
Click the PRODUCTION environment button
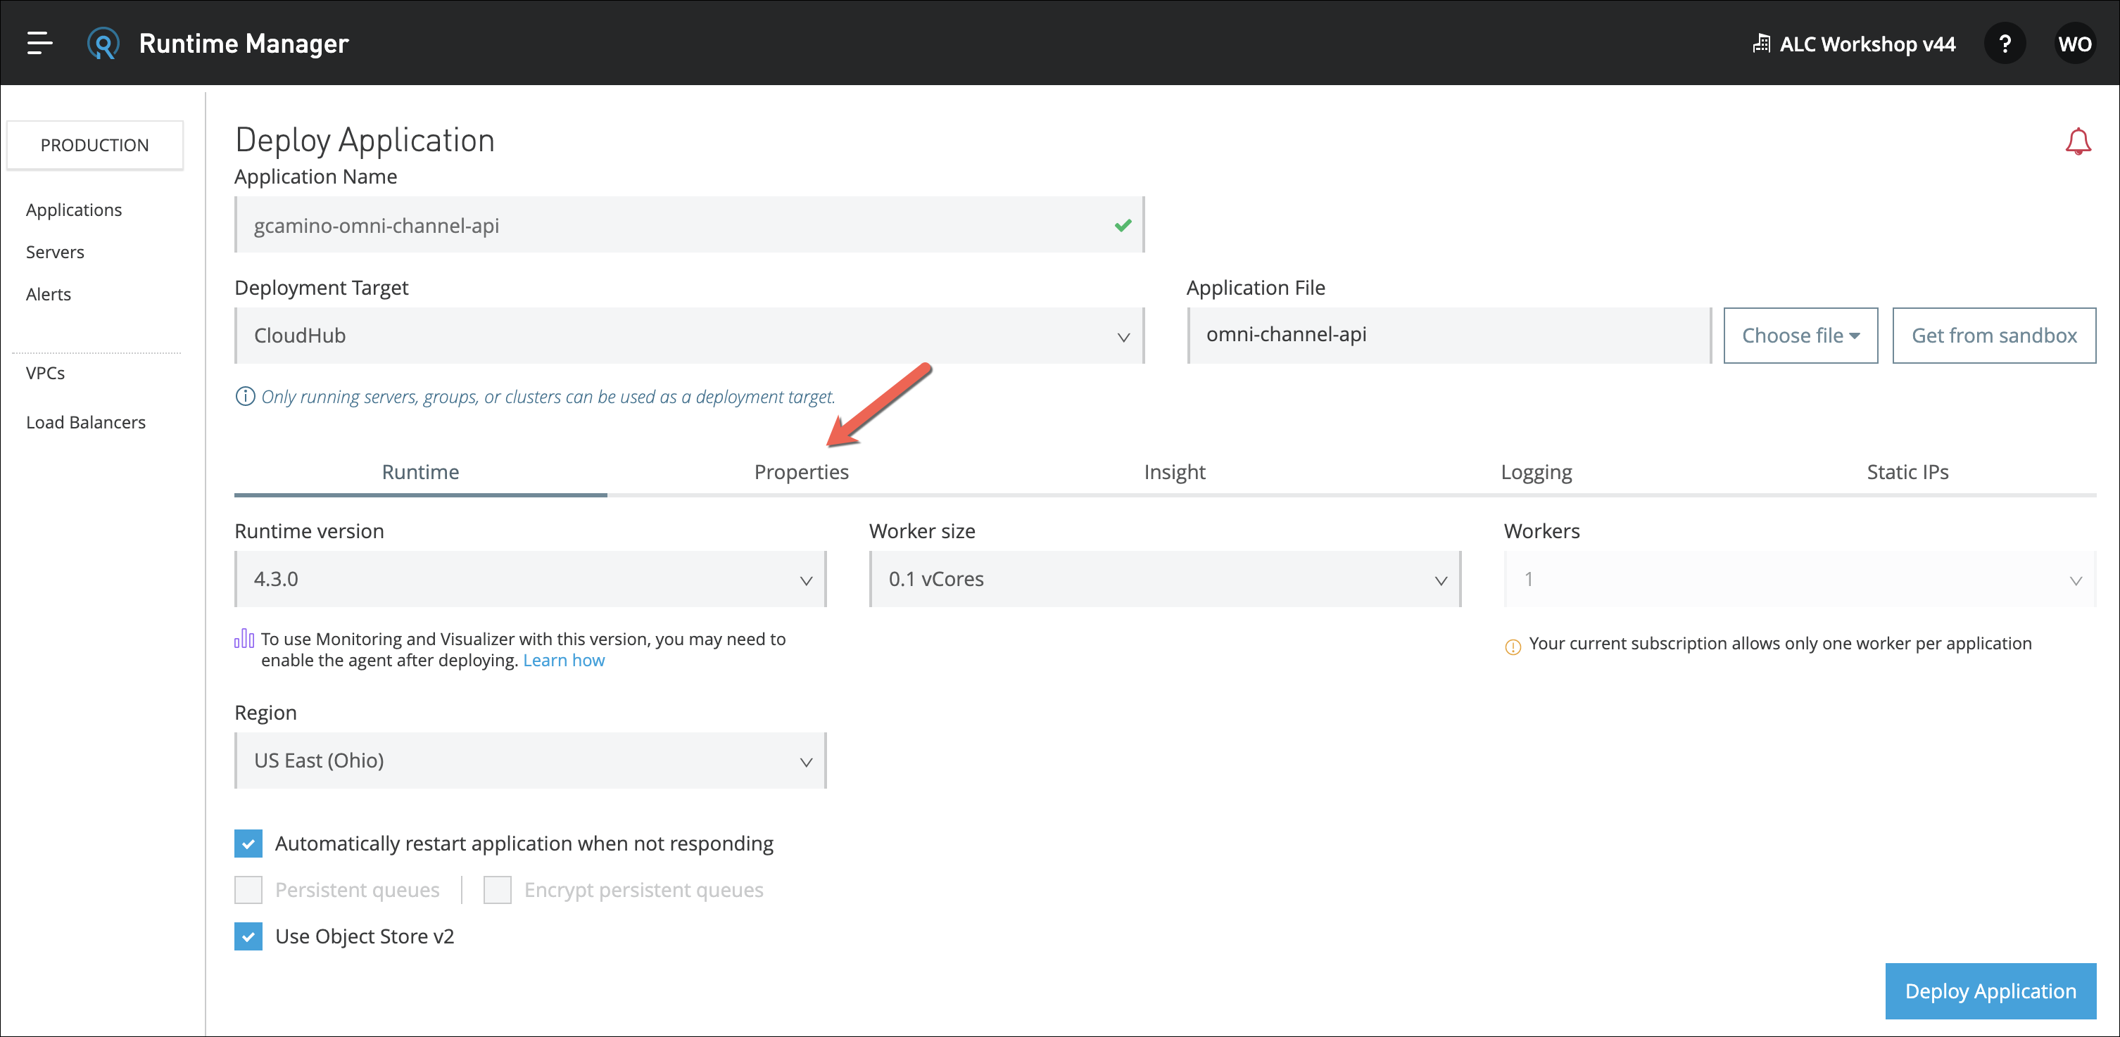[94, 146]
